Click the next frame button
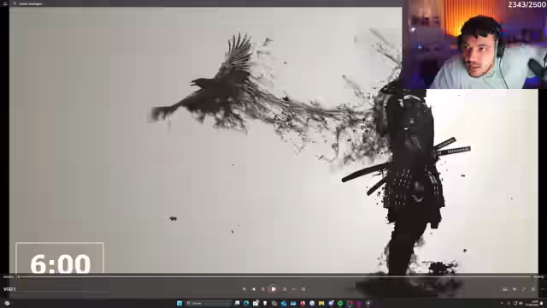 click(294, 289)
